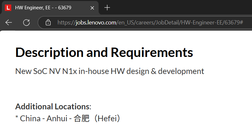Click the Lenovo favicon on the tab
The image size is (252, 137).
point(8,8)
